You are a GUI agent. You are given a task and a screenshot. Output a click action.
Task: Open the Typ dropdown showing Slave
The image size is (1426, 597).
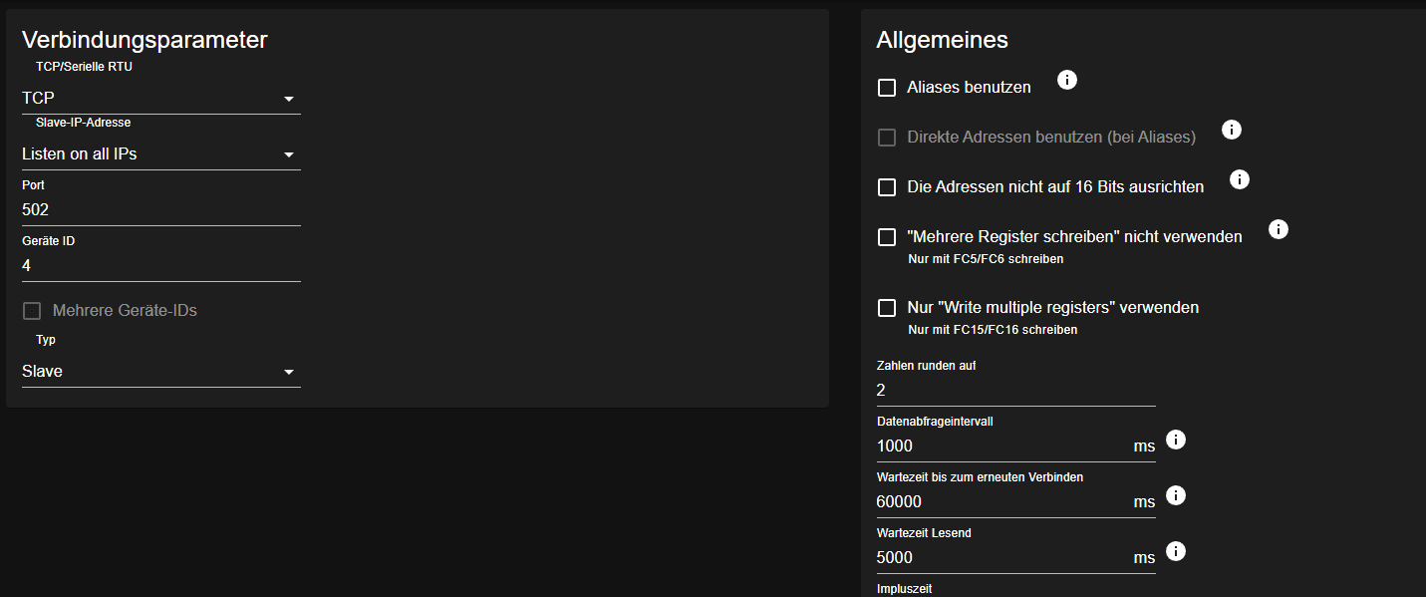(x=160, y=372)
